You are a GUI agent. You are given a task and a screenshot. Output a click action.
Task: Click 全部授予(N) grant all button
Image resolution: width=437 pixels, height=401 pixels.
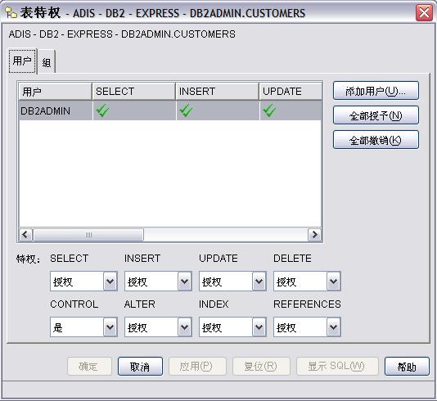(376, 115)
